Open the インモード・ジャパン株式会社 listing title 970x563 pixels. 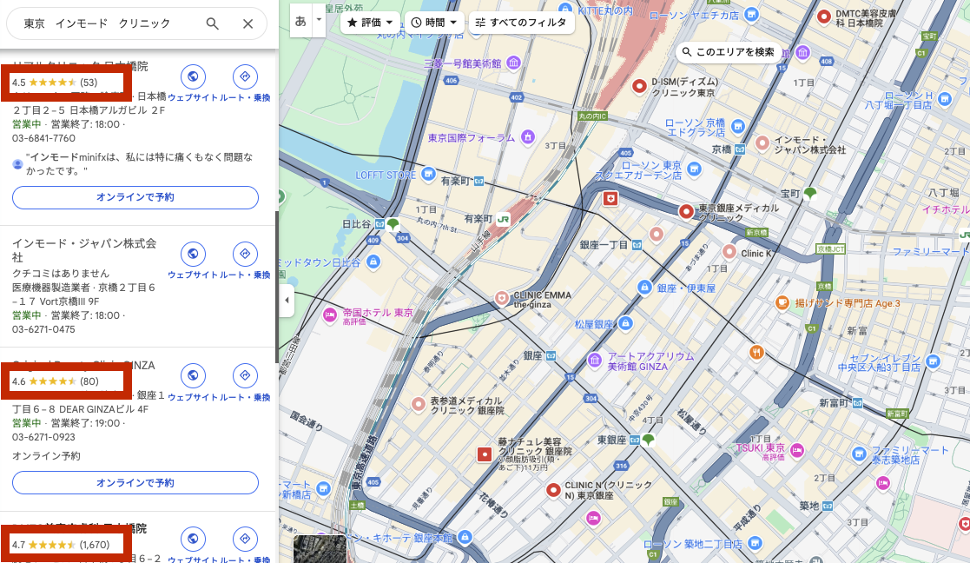pyautogui.click(x=84, y=250)
